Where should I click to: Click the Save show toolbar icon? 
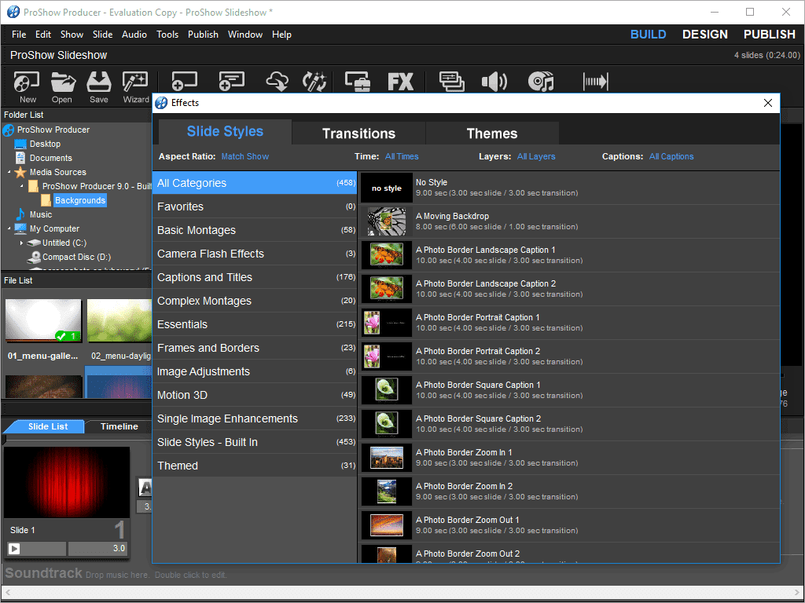98,82
